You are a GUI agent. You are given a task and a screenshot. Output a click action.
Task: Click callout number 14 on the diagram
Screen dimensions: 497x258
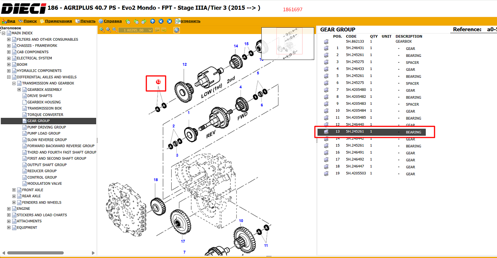(x=236, y=46)
